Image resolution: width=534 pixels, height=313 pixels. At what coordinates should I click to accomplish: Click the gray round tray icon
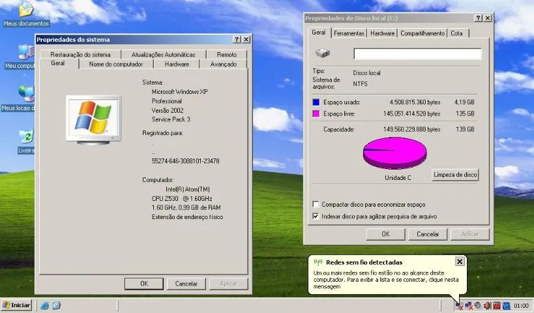point(478,305)
